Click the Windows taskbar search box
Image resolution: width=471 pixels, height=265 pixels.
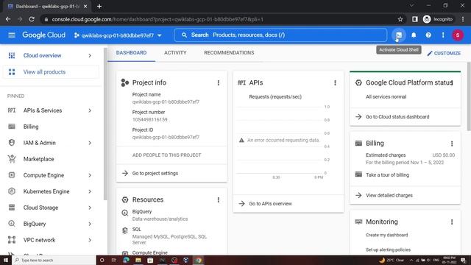coord(54,260)
